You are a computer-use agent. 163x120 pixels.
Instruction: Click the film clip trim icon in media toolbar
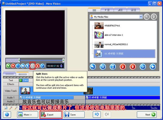(103, 67)
